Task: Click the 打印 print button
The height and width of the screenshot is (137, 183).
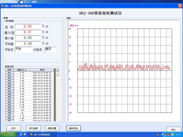Action: [x=14, y=128]
